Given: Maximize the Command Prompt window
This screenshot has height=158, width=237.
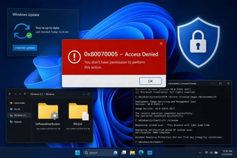Looking at the screenshot, I should 220,83.
